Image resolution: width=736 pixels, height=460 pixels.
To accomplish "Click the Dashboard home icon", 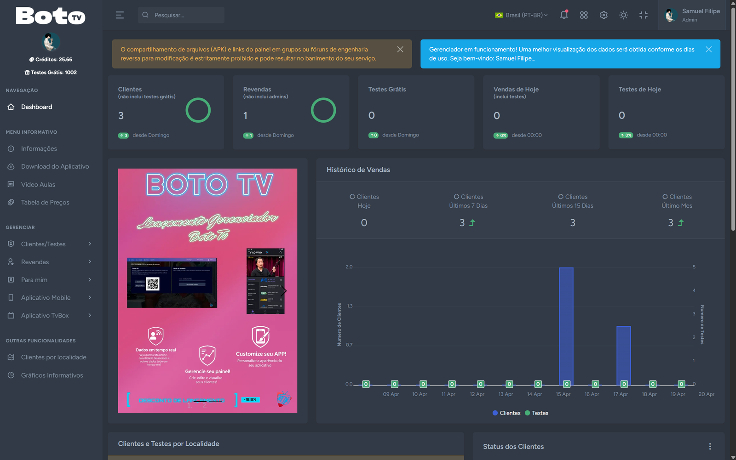I will pos(11,107).
